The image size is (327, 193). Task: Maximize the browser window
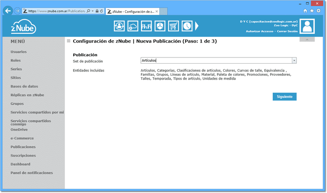point(308,3)
